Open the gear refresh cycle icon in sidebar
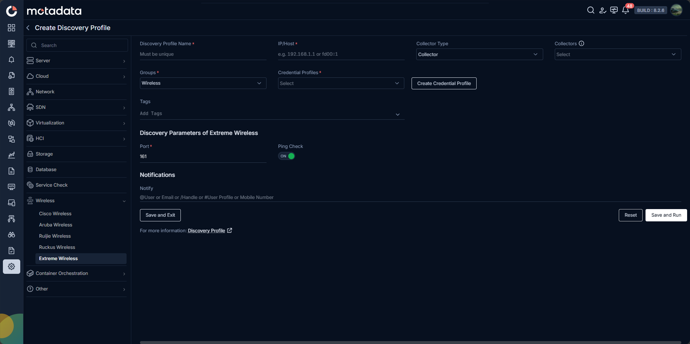Screen dimensions: 690x344 tap(12, 123)
